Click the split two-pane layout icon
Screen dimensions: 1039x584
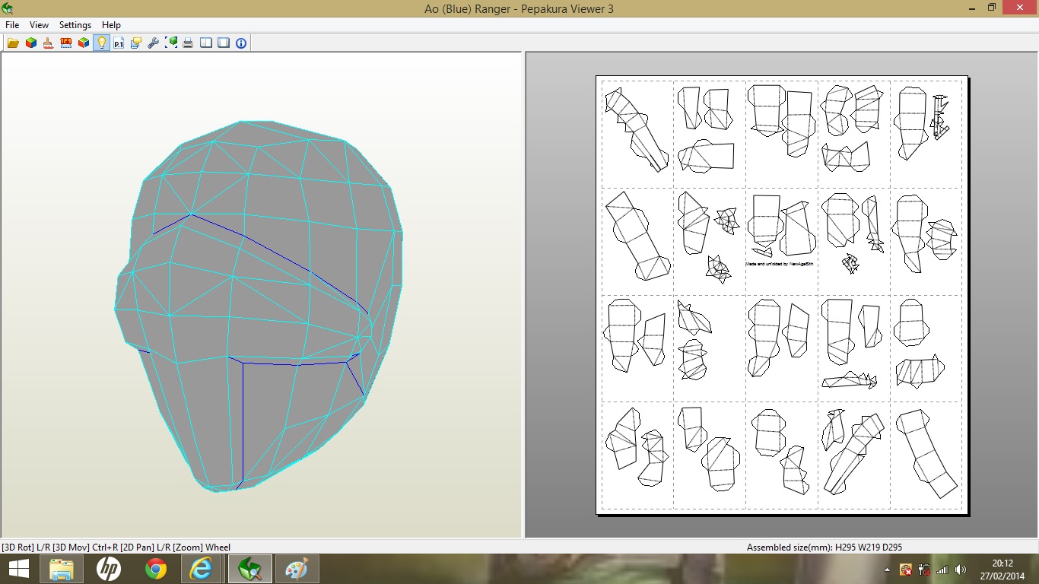[x=206, y=43]
